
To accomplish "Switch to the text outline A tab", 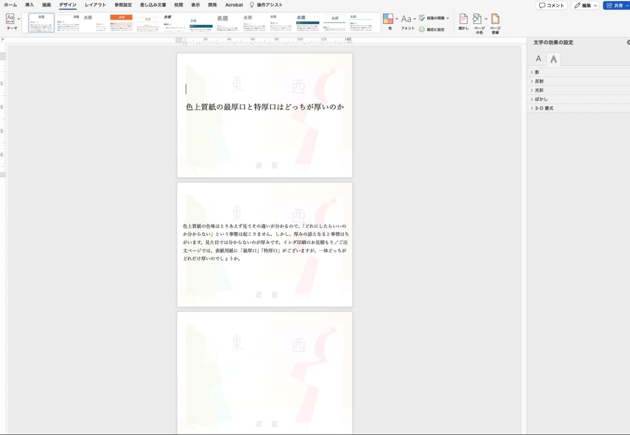I will 553,59.
